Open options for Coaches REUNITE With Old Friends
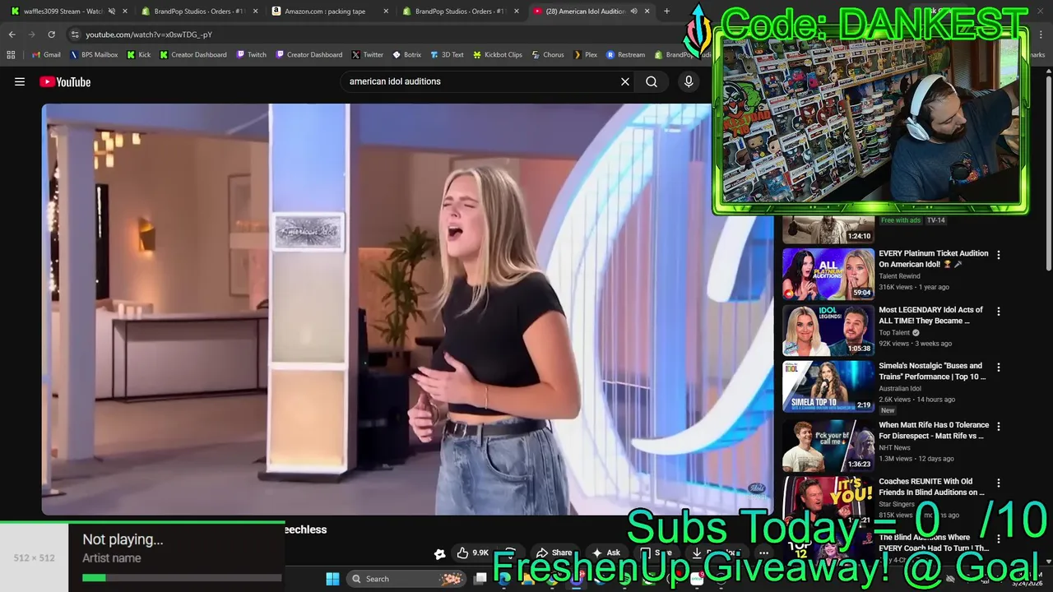 [999, 483]
